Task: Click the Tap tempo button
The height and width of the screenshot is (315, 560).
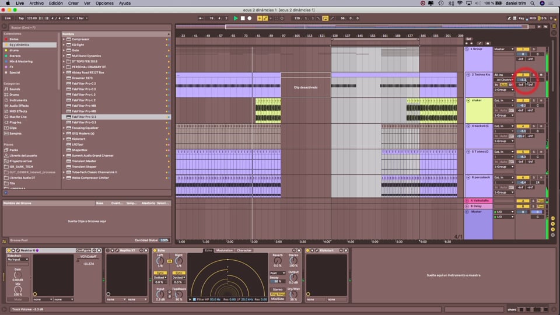Action: (21, 18)
